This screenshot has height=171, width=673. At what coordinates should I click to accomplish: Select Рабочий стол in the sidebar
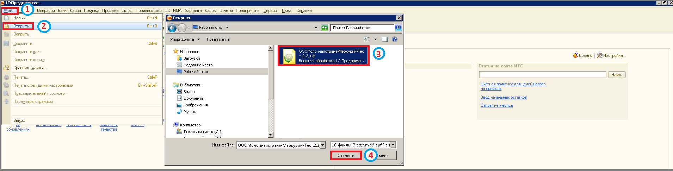[x=196, y=72]
